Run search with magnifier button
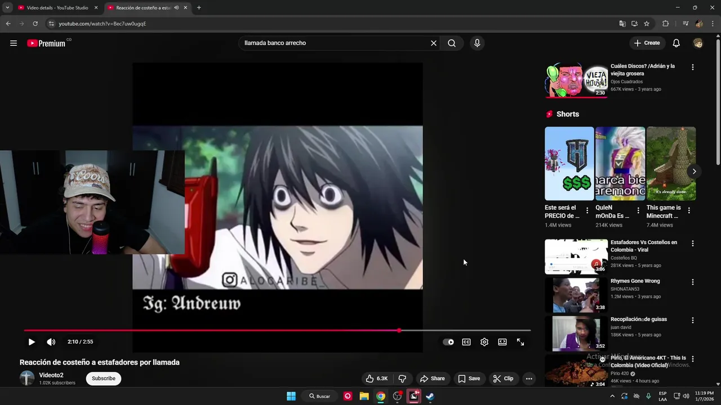This screenshot has width=721, height=405. [x=452, y=43]
